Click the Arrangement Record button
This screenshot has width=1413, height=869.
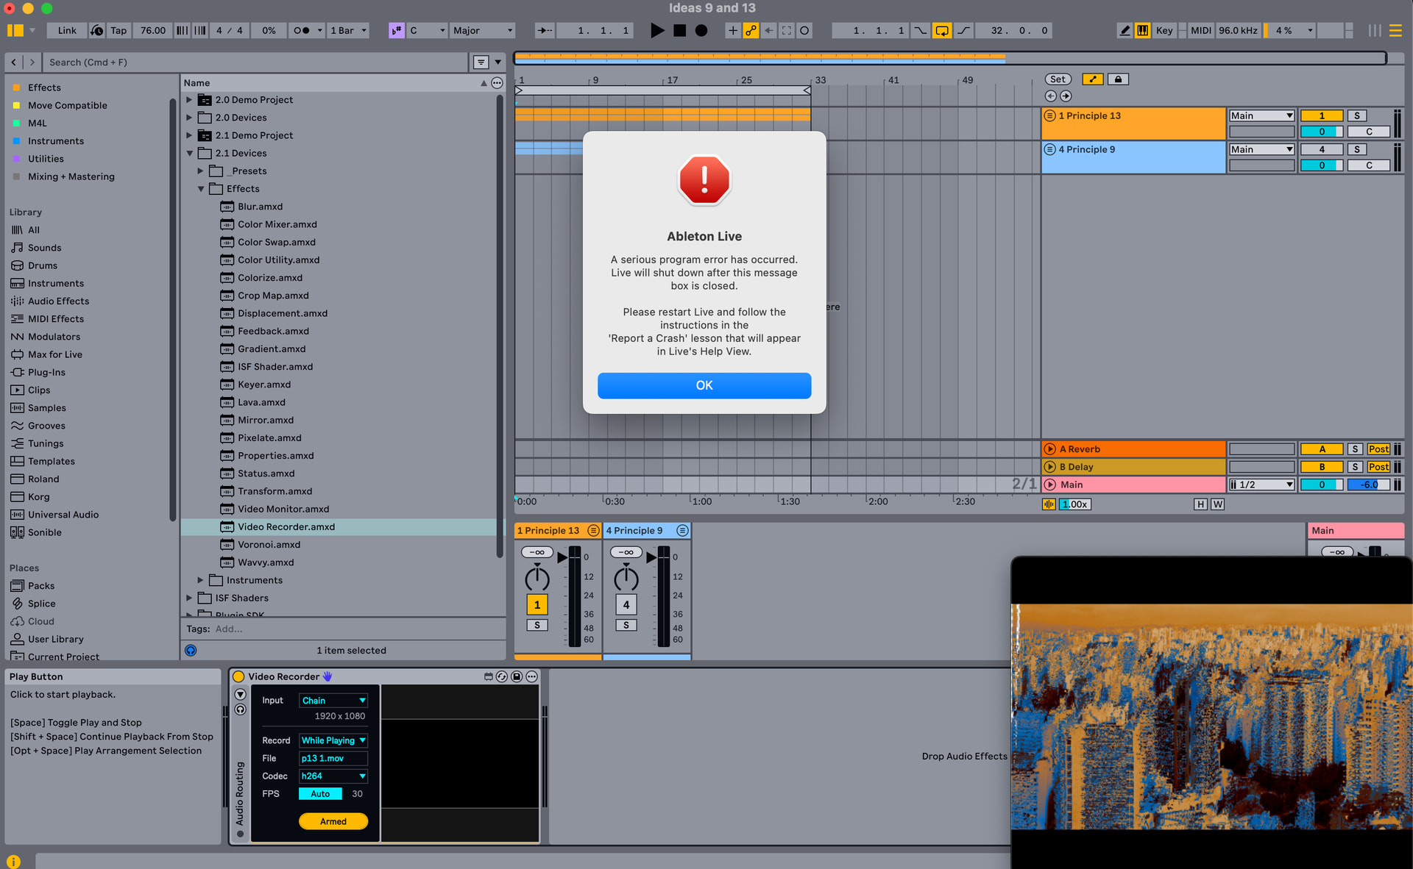pyautogui.click(x=701, y=30)
